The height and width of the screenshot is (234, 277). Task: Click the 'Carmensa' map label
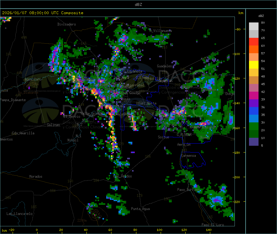point(188,156)
